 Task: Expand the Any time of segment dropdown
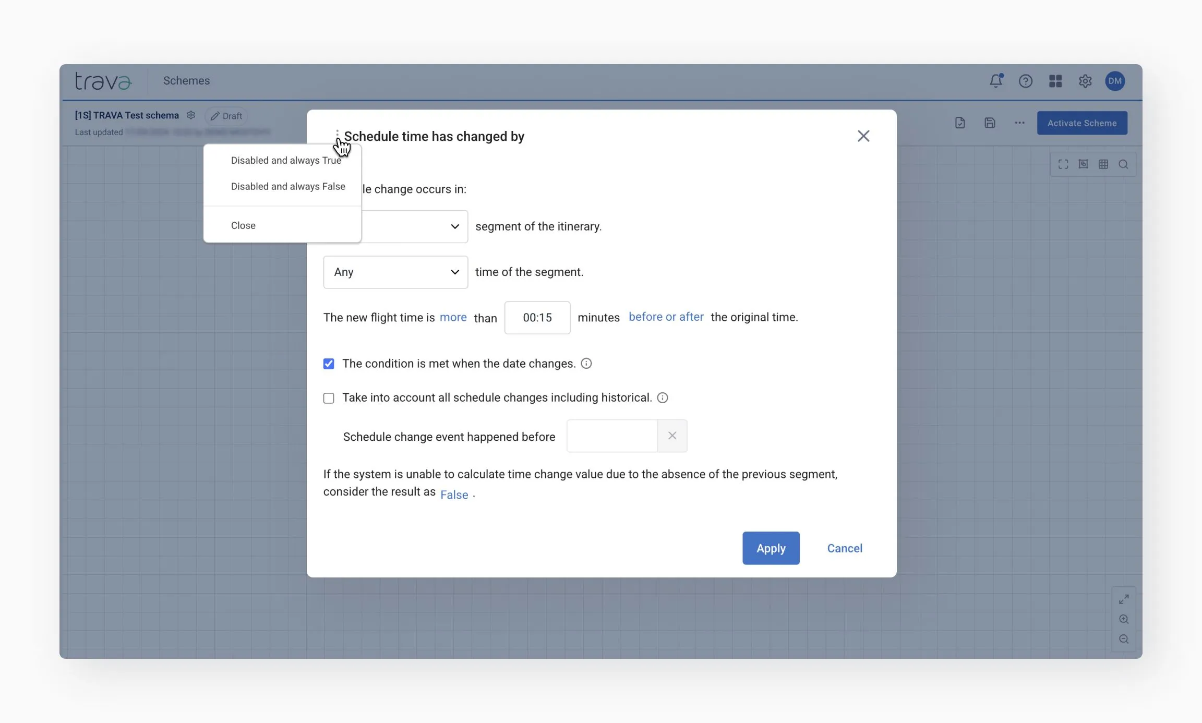tap(395, 272)
